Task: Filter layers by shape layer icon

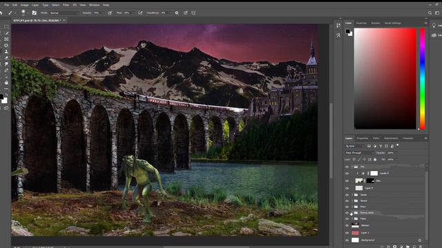Action: 387,146
